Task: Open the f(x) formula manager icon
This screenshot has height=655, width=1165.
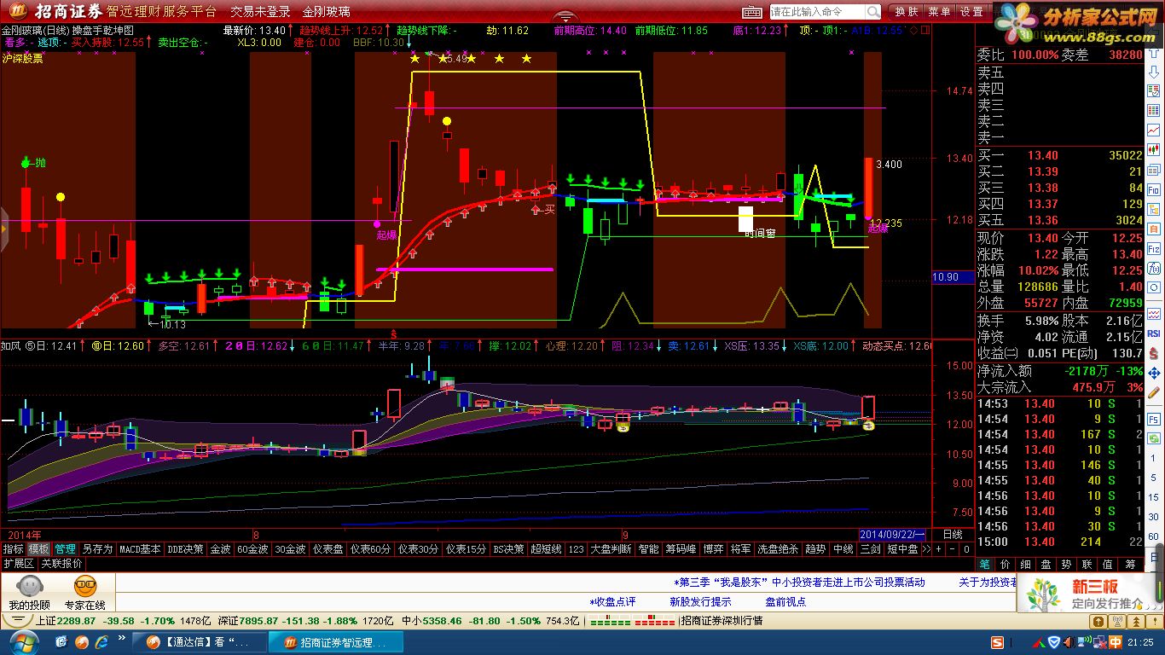Action: tap(1154, 270)
